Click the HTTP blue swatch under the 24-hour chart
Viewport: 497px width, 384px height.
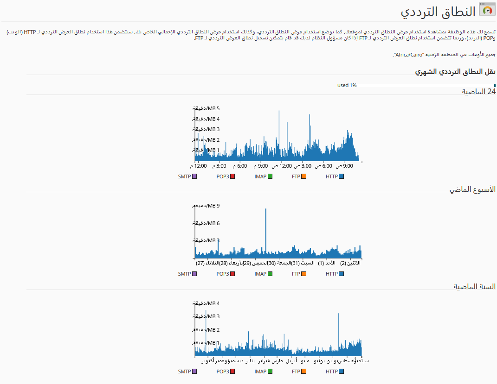(342, 176)
